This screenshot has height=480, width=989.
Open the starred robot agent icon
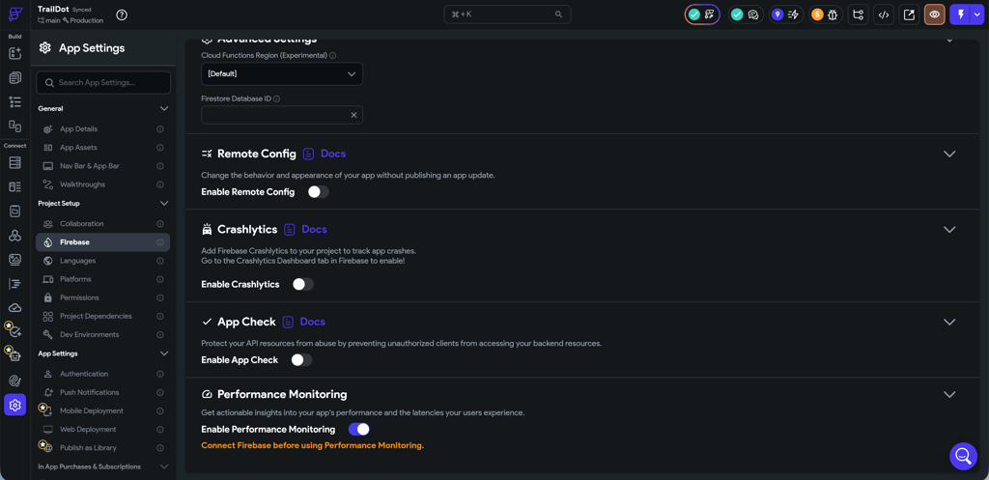14,355
